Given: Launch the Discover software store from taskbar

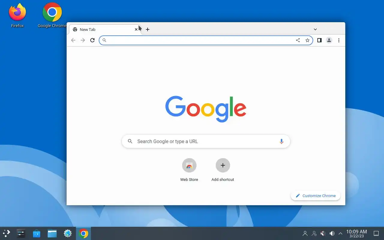Looking at the screenshot, I should [x=37, y=233].
